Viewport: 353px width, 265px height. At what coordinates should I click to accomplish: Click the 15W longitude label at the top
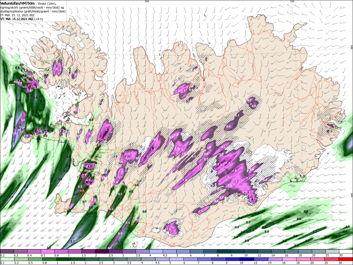tap(292, 1)
